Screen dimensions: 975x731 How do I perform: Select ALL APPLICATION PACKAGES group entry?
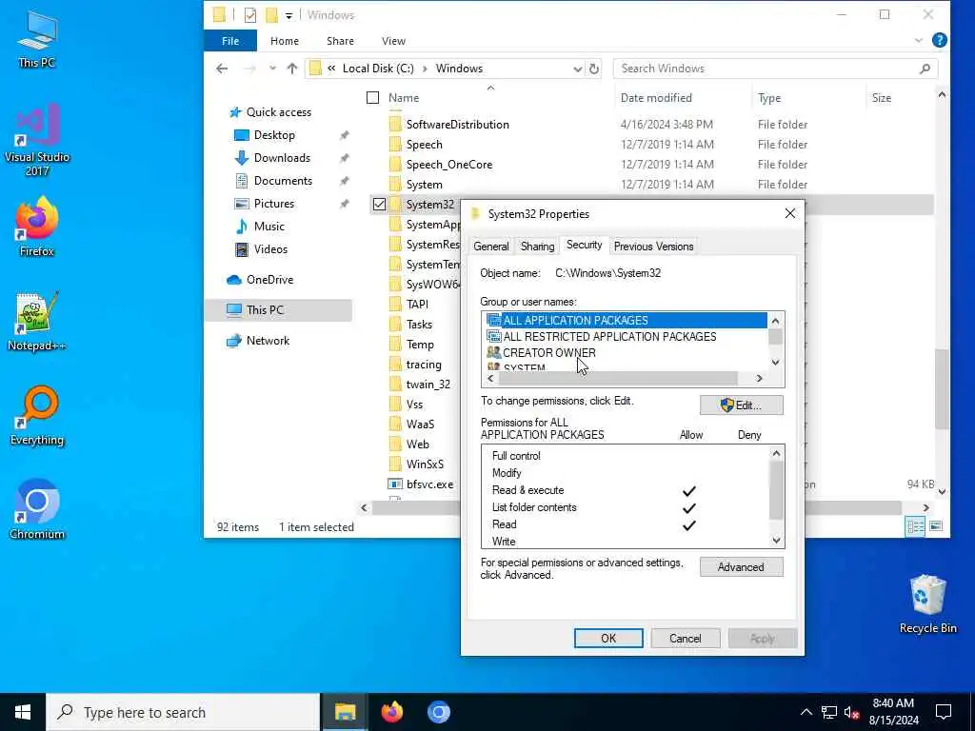pyautogui.click(x=627, y=320)
